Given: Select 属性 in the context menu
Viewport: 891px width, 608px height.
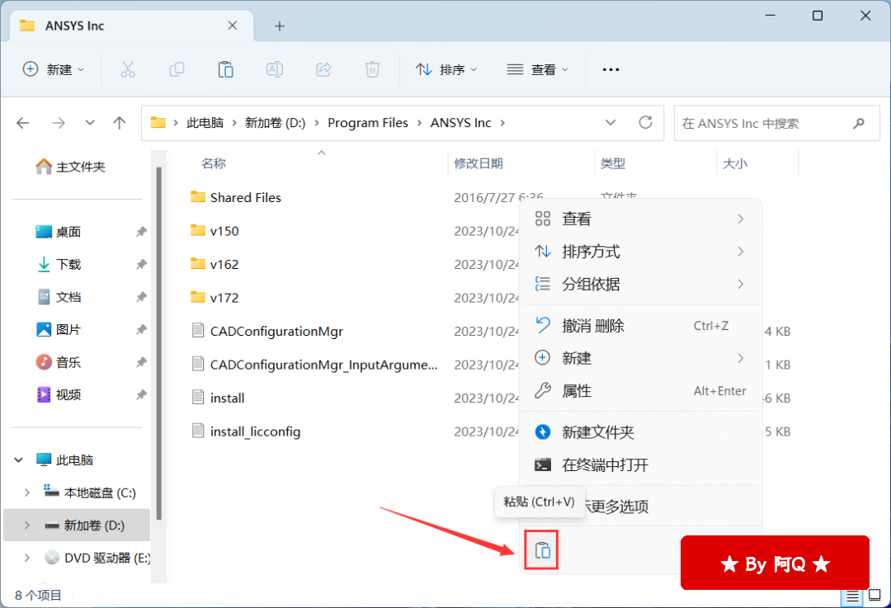Looking at the screenshot, I should [577, 391].
